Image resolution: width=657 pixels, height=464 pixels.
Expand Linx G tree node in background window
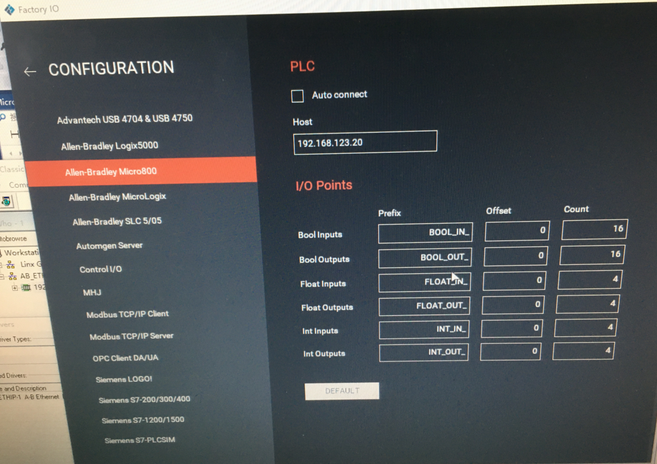2,264
